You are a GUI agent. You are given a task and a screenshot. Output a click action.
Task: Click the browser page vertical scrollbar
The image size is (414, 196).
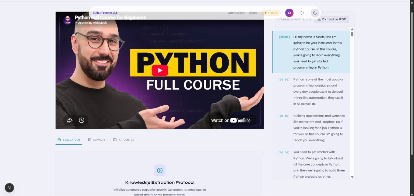point(412,84)
